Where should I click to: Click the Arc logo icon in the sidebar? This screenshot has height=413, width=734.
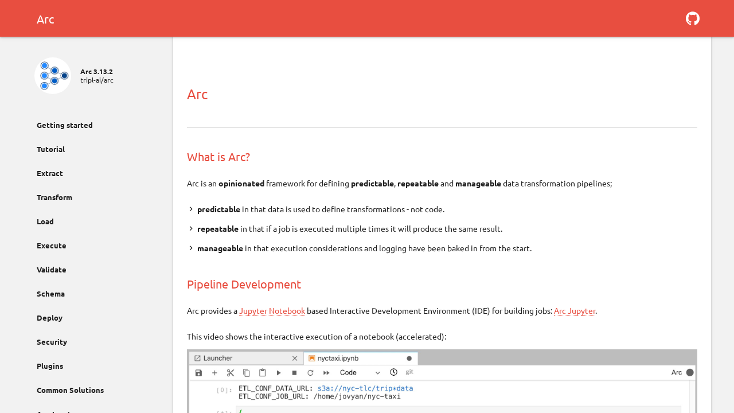[x=52, y=75]
